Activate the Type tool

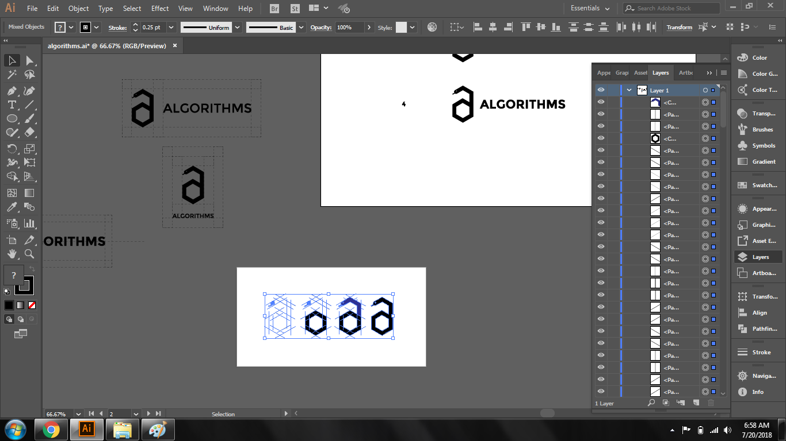(x=12, y=105)
